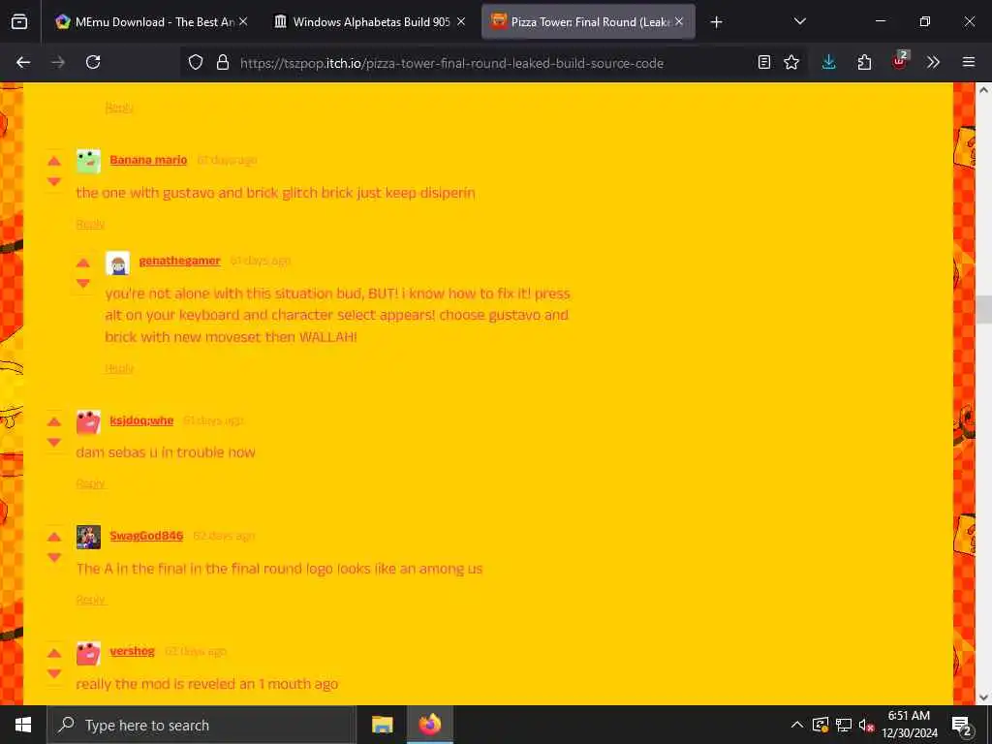Viewport: 992px width, 744px height.
Task: Click Firefox icon in taskbar
Action: (x=429, y=725)
